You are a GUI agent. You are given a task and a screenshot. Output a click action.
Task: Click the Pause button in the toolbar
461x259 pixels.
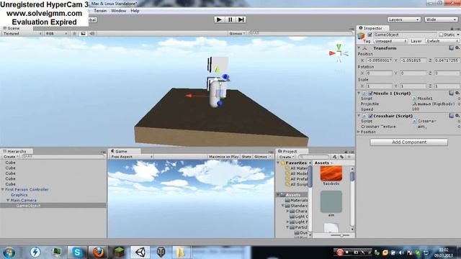[230, 19]
